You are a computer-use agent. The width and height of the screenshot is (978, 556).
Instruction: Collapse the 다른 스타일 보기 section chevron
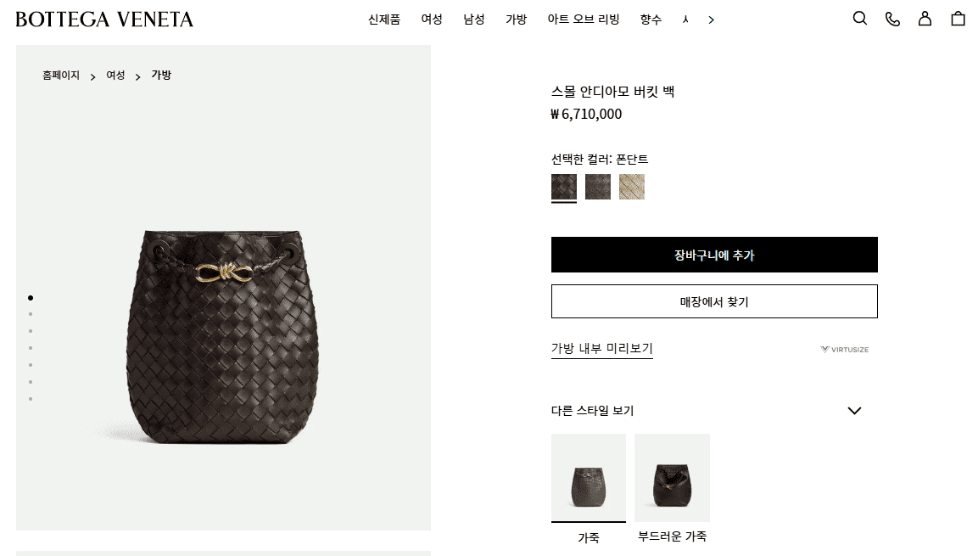854,411
